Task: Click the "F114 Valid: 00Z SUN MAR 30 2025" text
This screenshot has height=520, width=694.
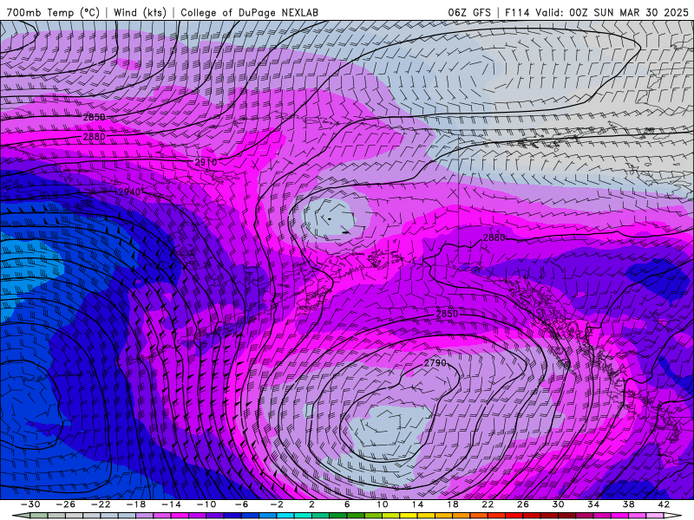Action: (x=597, y=12)
